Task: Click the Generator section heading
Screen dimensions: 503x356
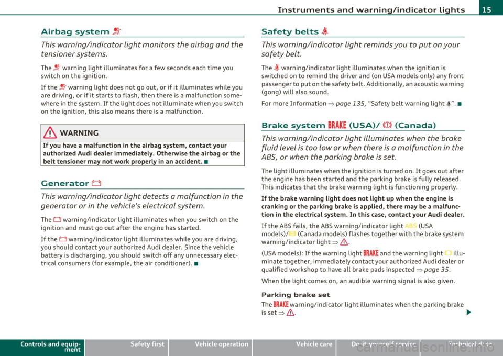Action: (65, 183)
